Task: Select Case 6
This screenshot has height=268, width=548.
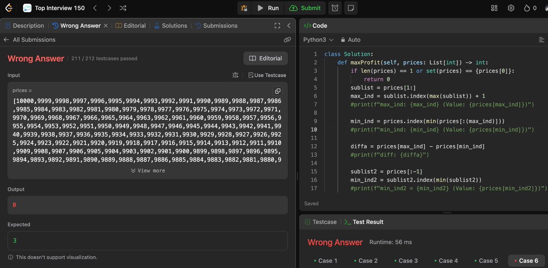Action: [x=526, y=260]
